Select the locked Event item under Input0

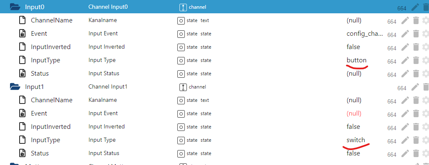pyautogui.click(x=39, y=34)
